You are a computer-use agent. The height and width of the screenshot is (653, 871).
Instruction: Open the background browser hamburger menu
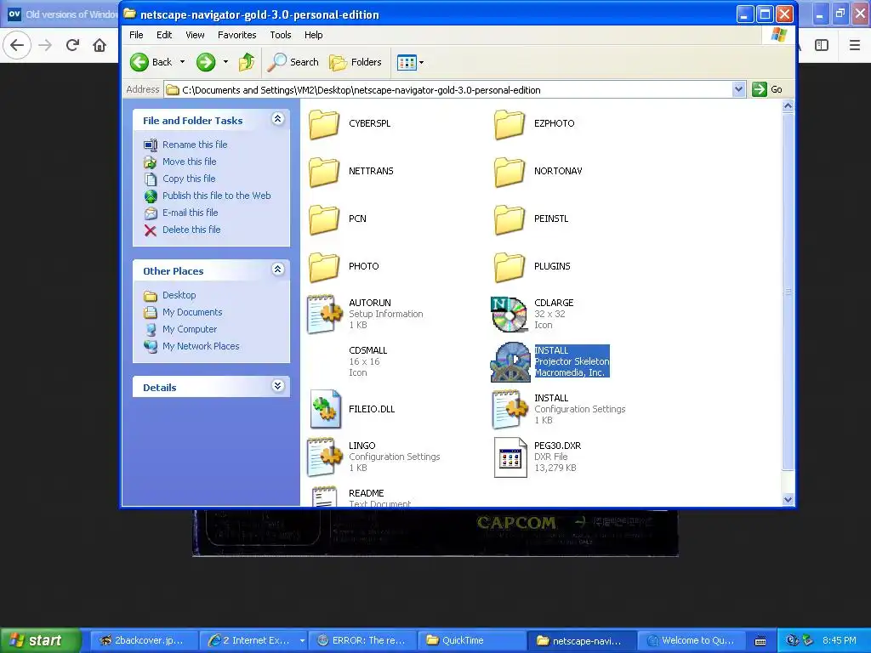854,45
